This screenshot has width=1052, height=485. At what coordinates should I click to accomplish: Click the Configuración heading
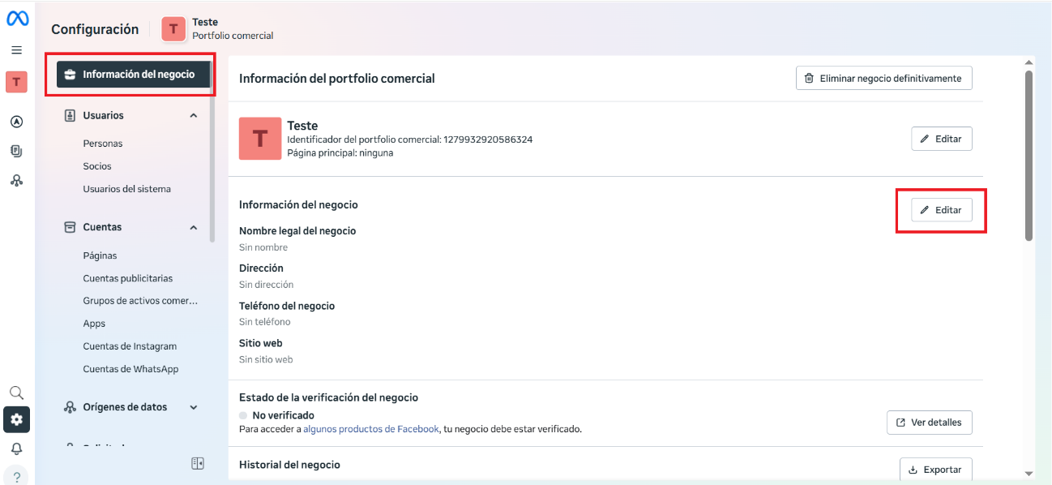[95, 29]
